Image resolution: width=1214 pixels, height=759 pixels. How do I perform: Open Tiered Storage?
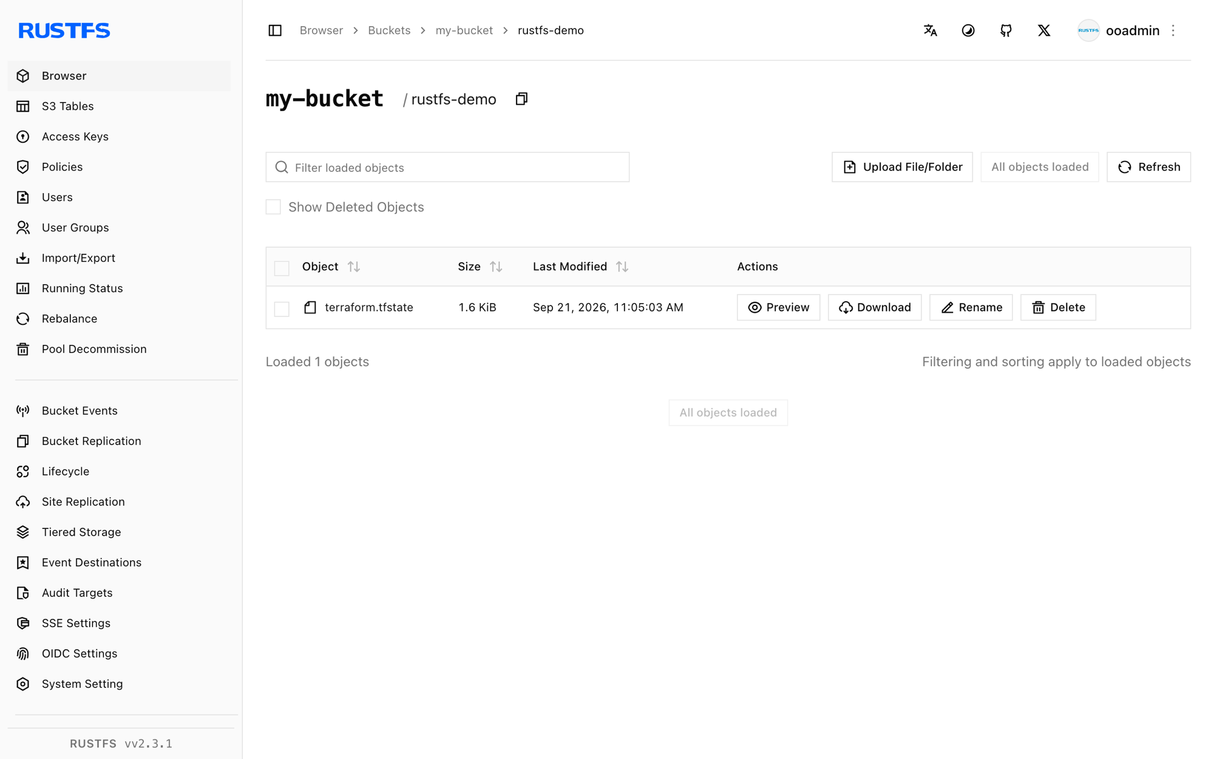click(x=119, y=533)
